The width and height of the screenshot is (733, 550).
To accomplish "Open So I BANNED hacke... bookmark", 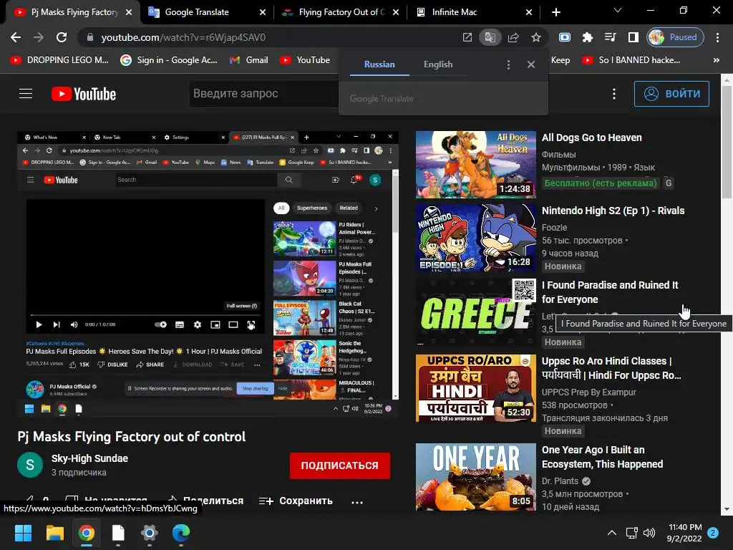I will tap(631, 60).
